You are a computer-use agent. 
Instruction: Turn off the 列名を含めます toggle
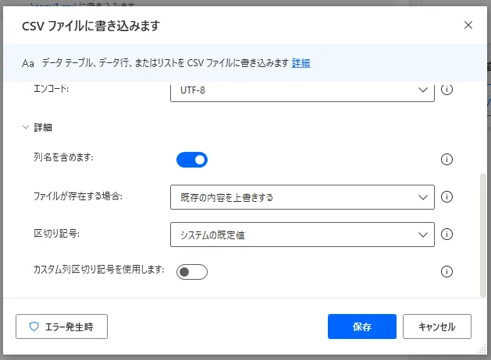(192, 160)
